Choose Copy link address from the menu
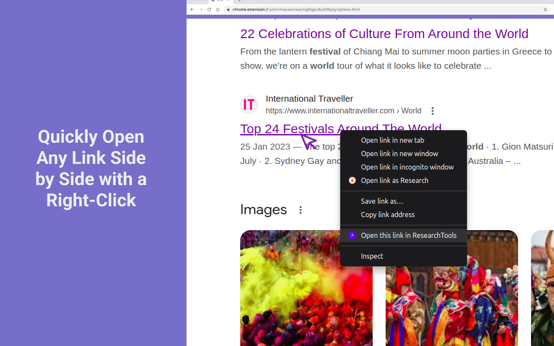This screenshot has height=346, width=554. click(387, 215)
